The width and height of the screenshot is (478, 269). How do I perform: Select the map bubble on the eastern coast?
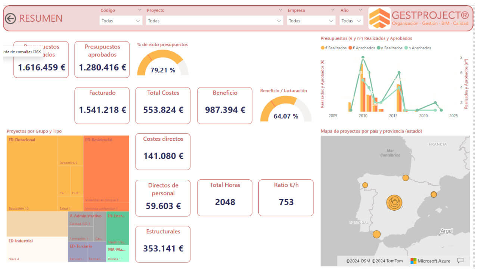coord(434,194)
